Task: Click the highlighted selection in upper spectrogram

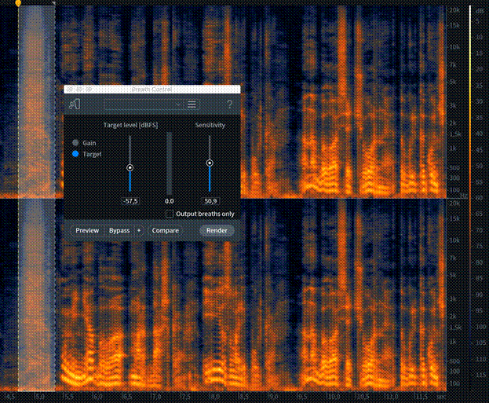Action: click(36, 47)
